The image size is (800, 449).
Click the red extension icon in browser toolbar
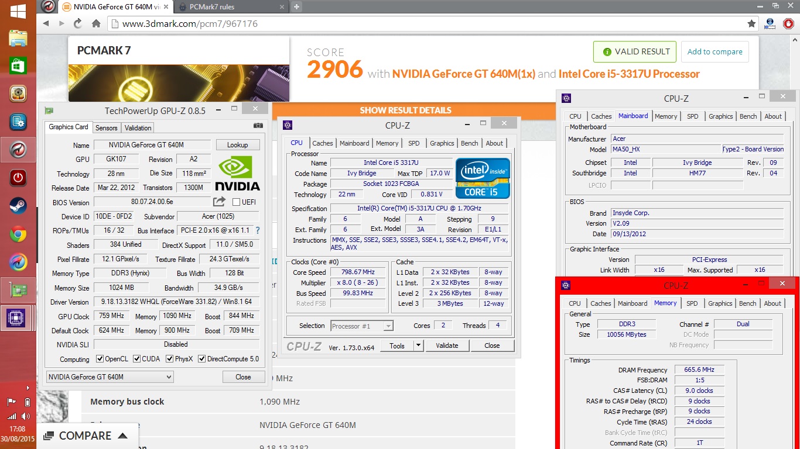pyautogui.click(x=788, y=24)
